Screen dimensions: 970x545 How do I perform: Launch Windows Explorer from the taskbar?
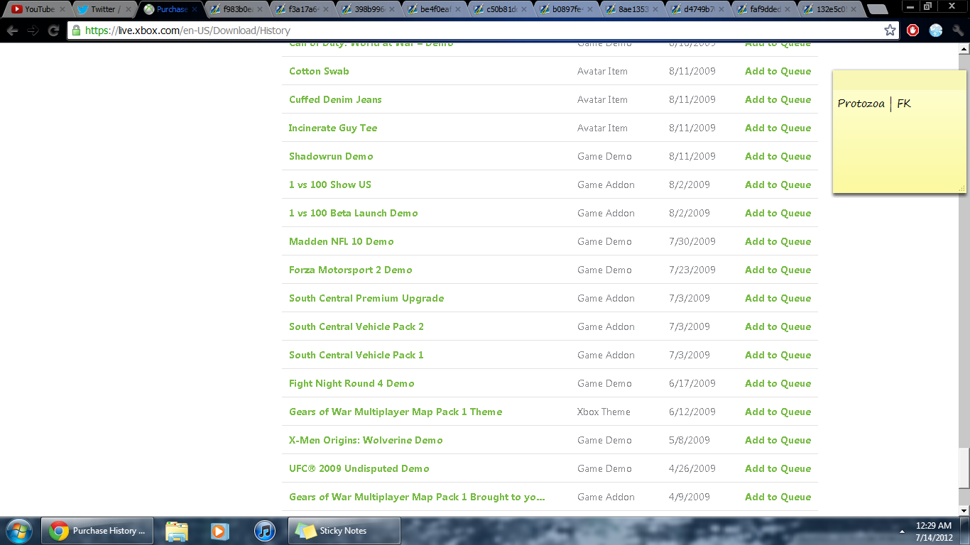tap(177, 531)
